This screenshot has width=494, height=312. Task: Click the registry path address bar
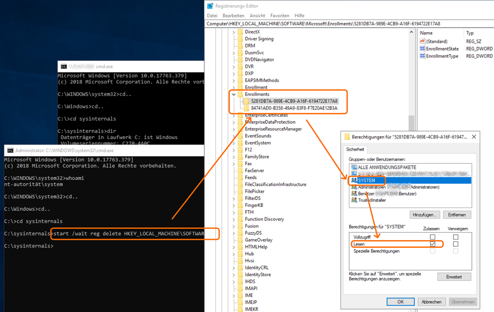tap(338, 23)
